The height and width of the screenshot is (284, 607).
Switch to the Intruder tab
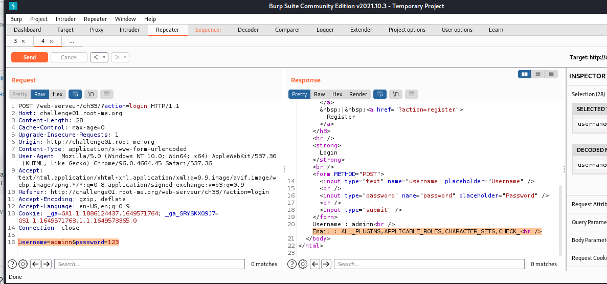click(x=130, y=30)
